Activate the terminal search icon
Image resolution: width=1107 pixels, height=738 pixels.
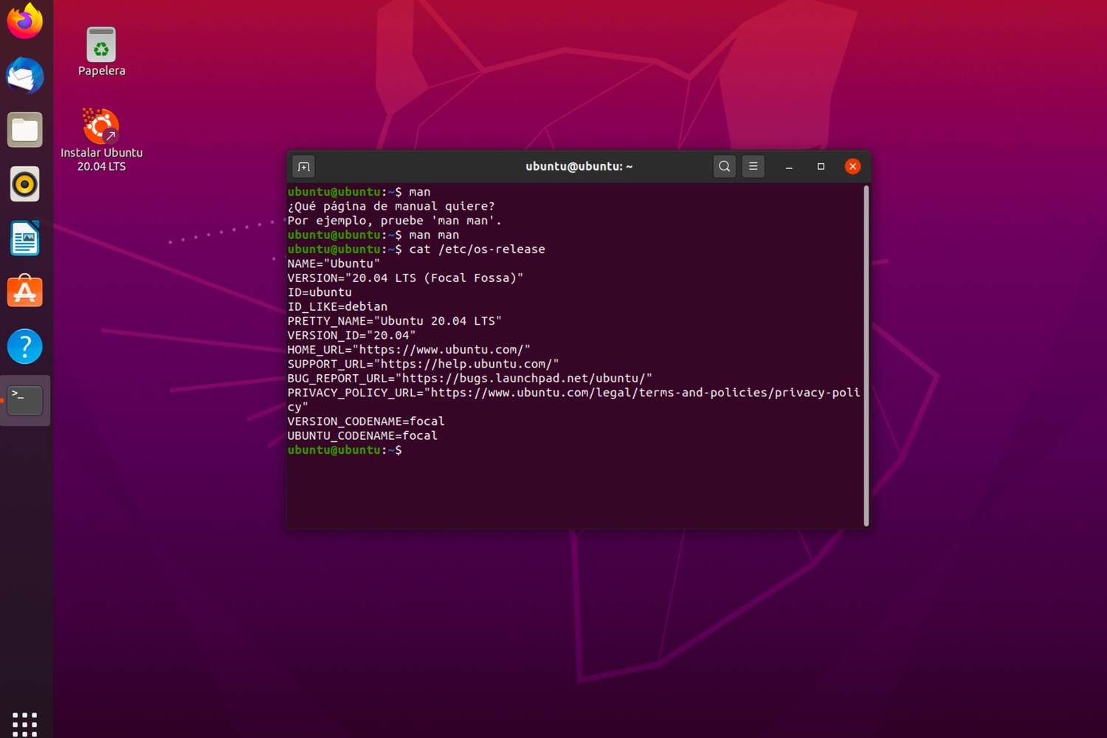point(724,166)
